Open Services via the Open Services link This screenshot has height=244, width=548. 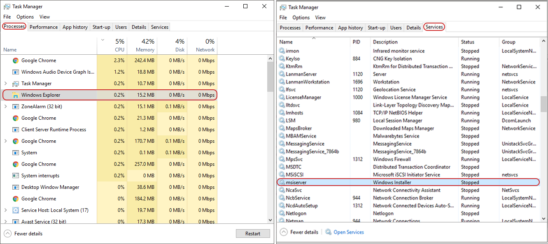pos(345,232)
